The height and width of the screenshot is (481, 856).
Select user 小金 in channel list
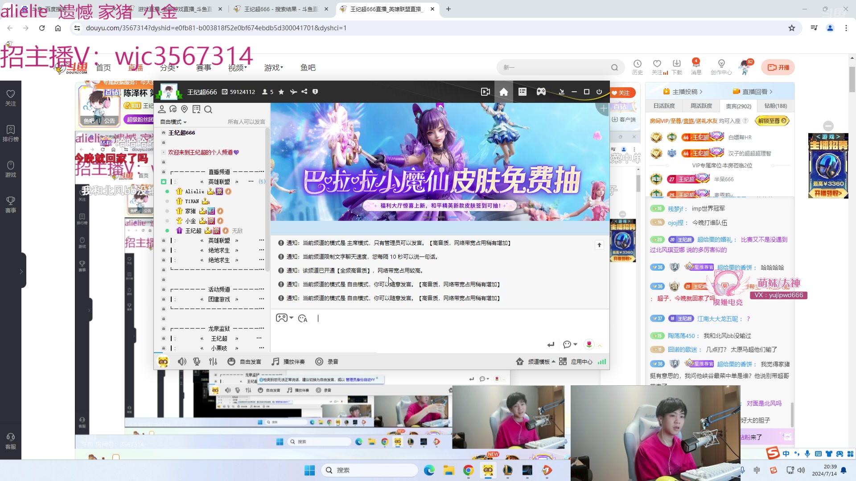click(191, 221)
